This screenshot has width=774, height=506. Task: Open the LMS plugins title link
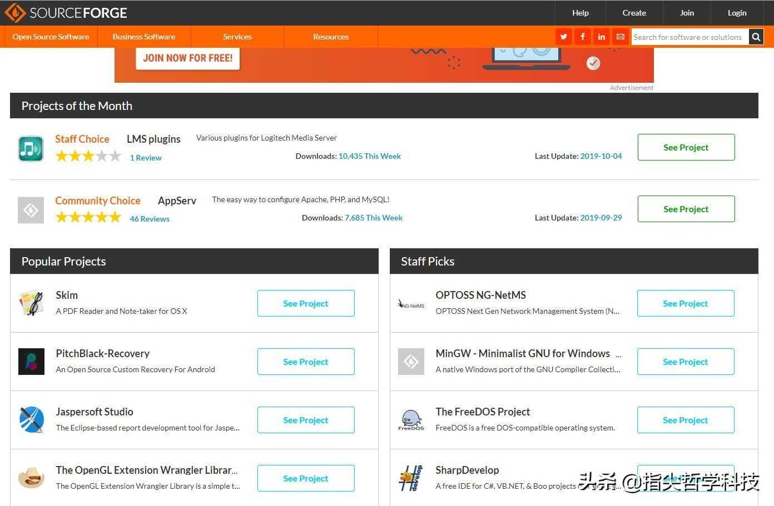pyautogui.click(x=153, y=139)
